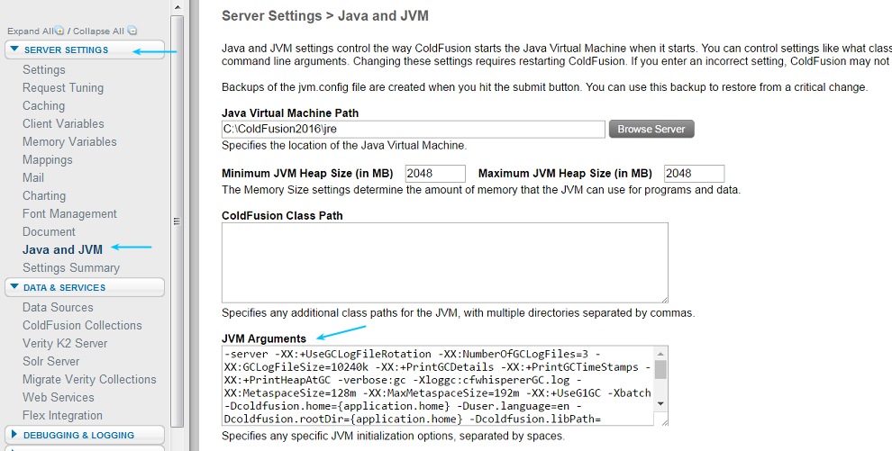Click the Java Virtual Machine Path field
The width and height of the screenshot is (892, 451).
tap(413, 130)
